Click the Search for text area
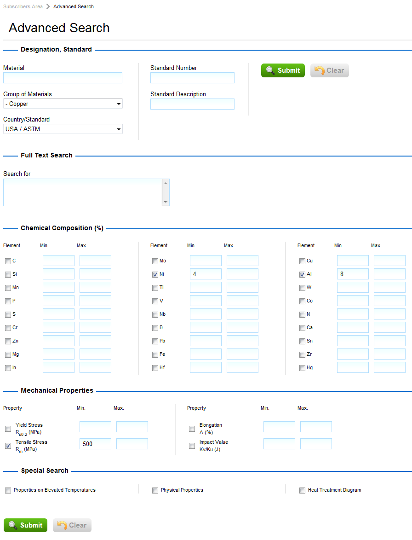 click(x=83, y=192)
